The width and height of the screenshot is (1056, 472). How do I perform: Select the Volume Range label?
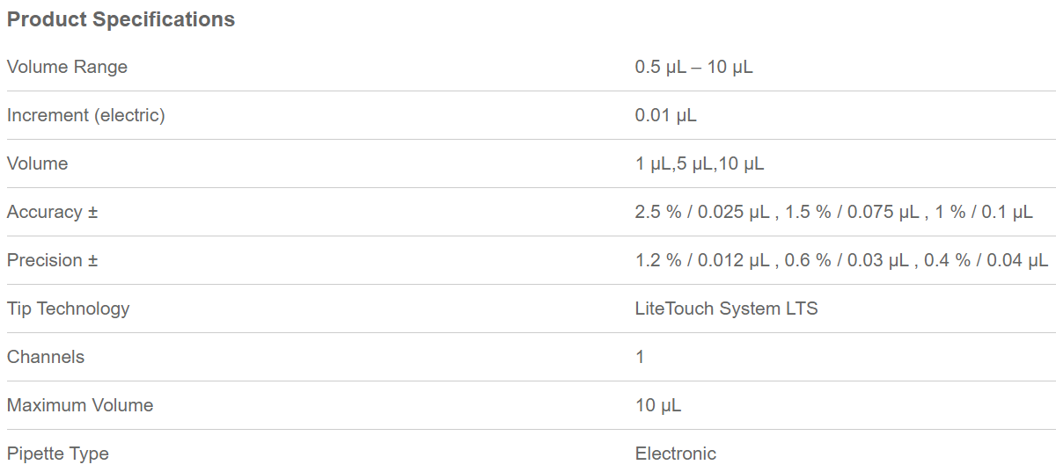click(67, 67)
